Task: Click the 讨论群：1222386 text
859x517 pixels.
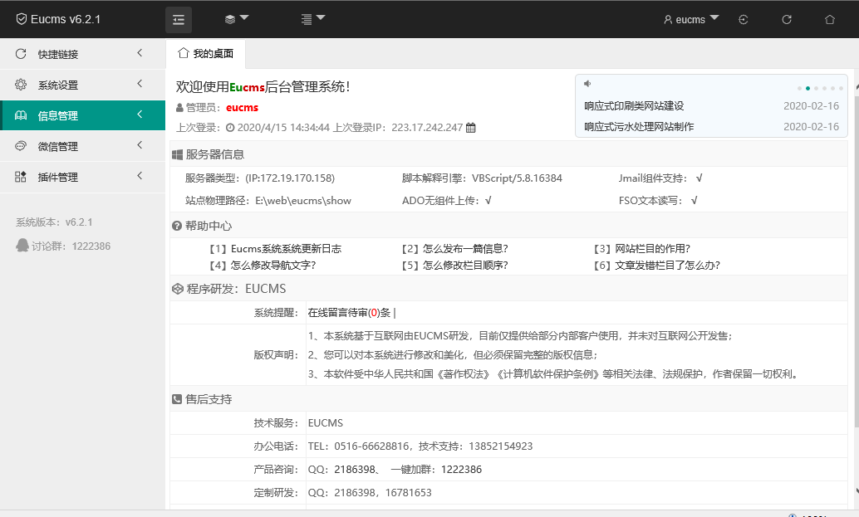Action: [71, 246]
